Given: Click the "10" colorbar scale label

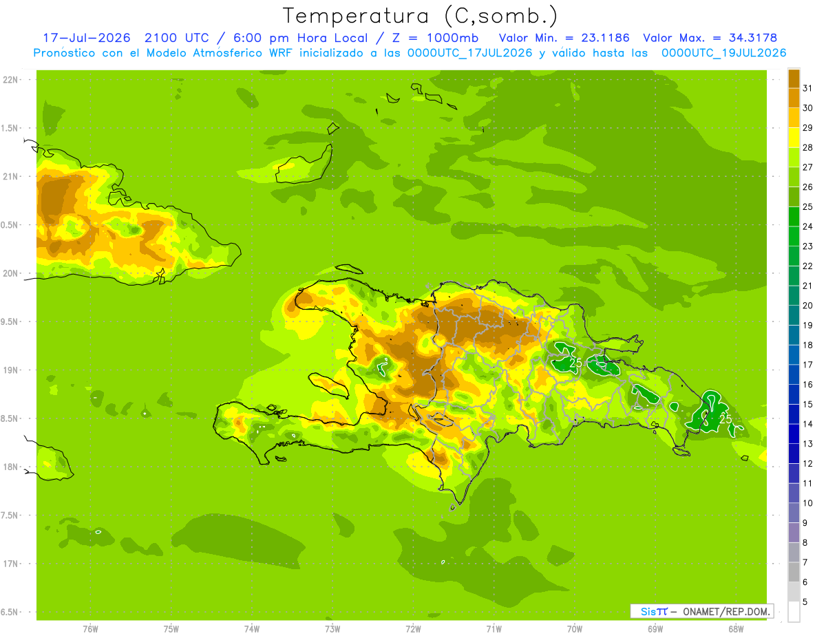Looking at the screenshot, I should (808, 503).
